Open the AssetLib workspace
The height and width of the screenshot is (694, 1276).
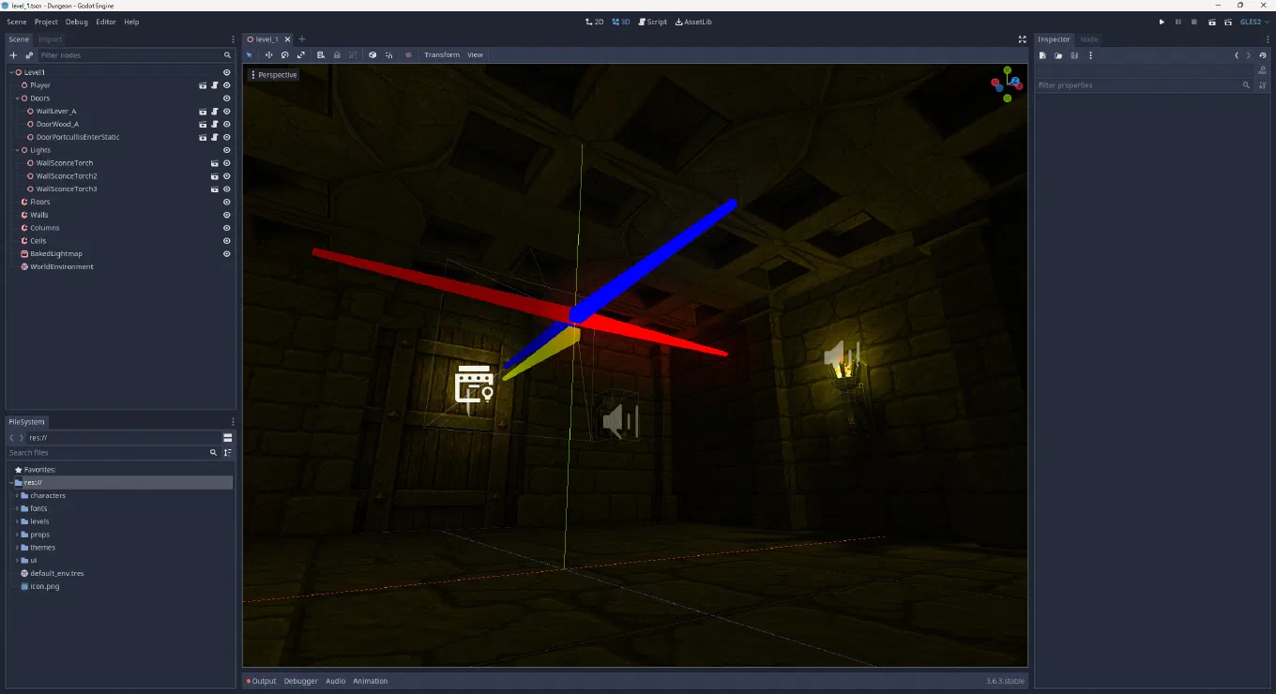pos(693,22)
